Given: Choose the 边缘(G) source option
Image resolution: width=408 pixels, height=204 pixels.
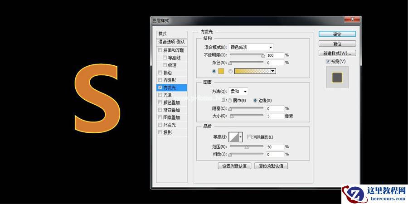Looking at the screenshot, I should (255, 101).
